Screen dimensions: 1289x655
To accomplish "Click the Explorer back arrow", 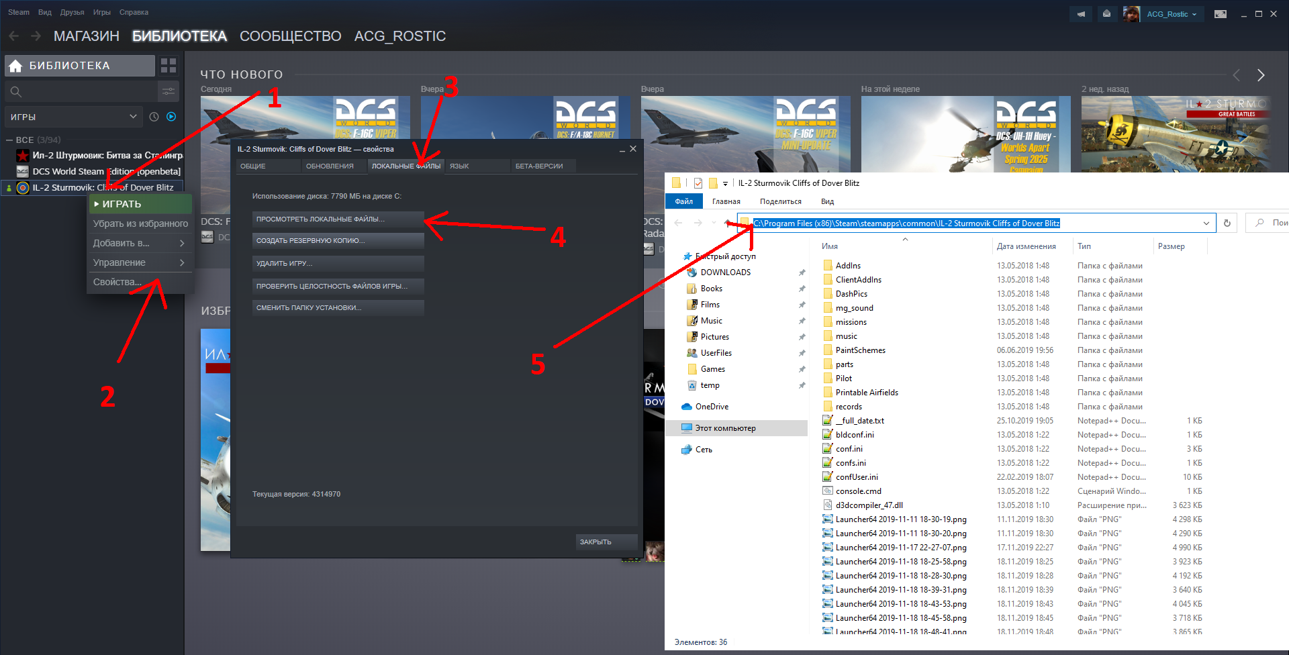I will coord(678,223).
